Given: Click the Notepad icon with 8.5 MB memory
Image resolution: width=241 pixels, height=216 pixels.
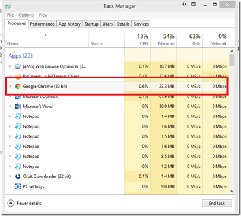Looking at the screenshot, I should [x=18, y=157].
